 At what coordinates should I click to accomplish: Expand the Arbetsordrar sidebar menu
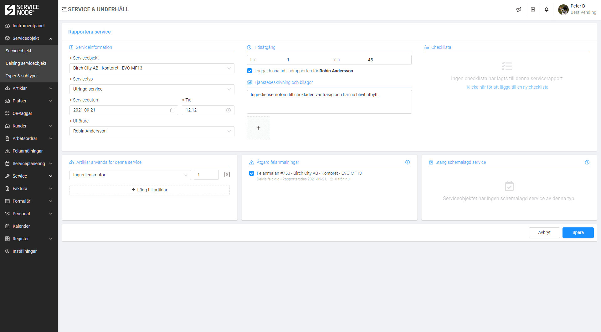(29, 138)
